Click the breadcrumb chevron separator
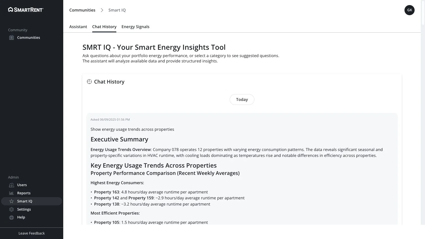425x239 pixels. point(102,10)
